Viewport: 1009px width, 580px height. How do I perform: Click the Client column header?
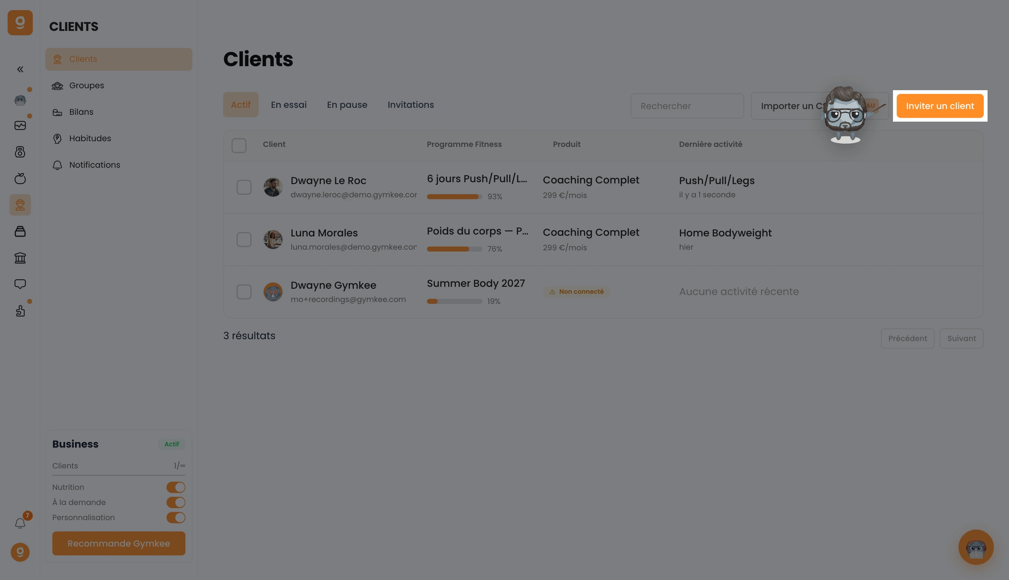pyautogui.click(x=274, y=144)
